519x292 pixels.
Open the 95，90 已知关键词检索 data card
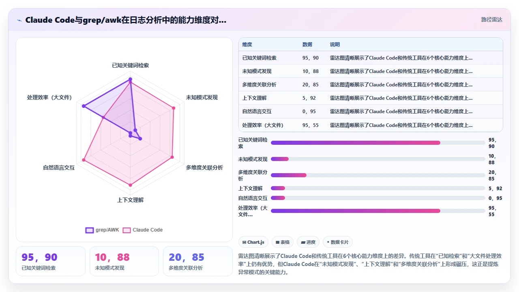click(x=51, y=261)
